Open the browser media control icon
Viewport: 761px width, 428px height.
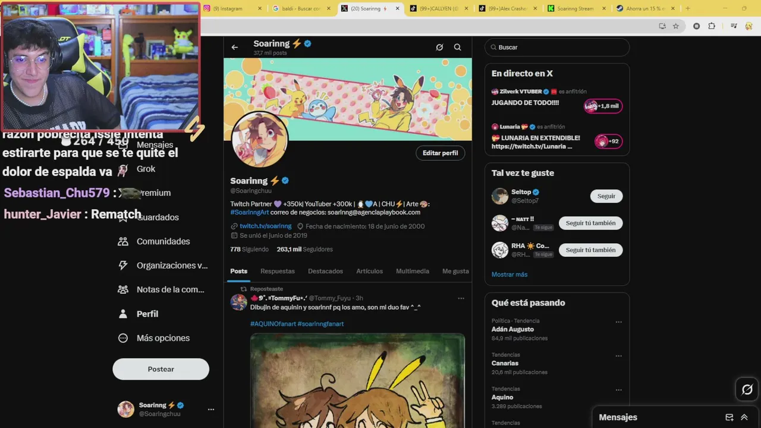tap(734, 26)
